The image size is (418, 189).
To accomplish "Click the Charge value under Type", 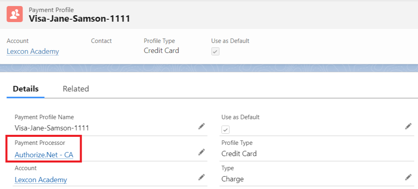I will coord(233,179).
